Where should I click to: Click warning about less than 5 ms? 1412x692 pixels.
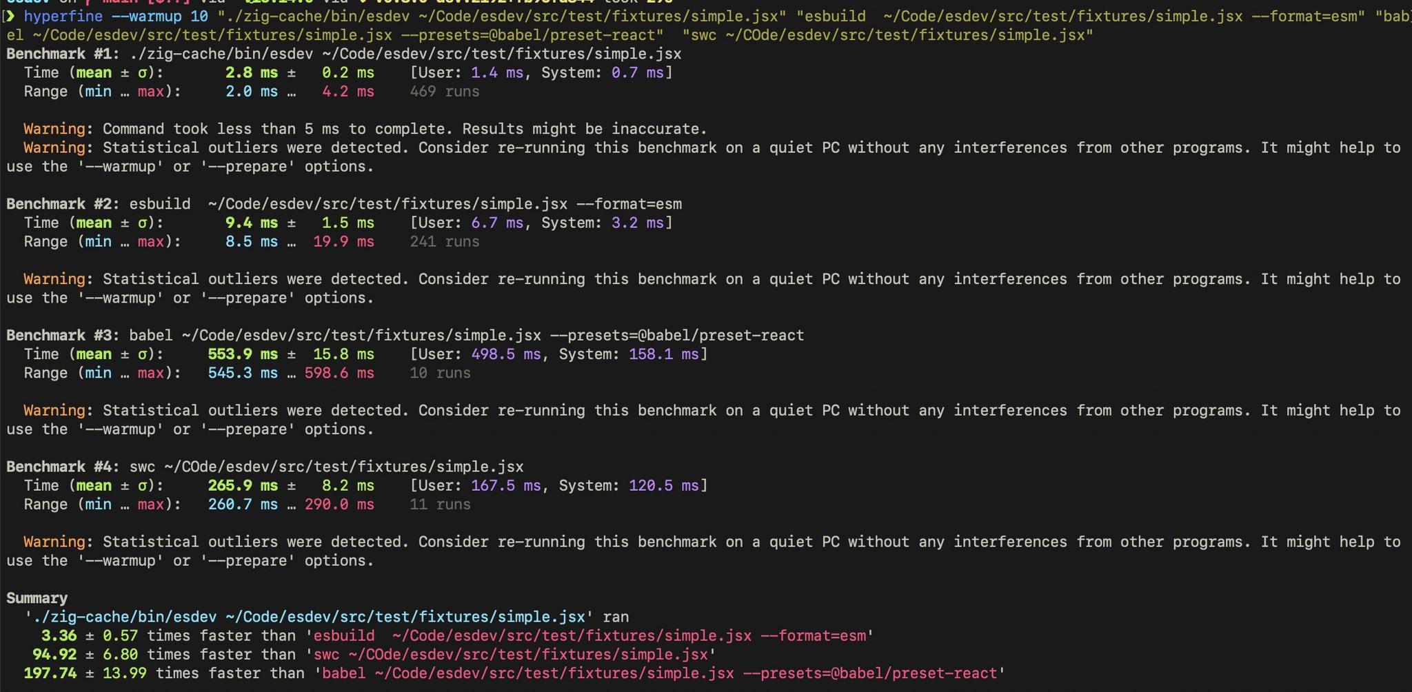(365, 129)
